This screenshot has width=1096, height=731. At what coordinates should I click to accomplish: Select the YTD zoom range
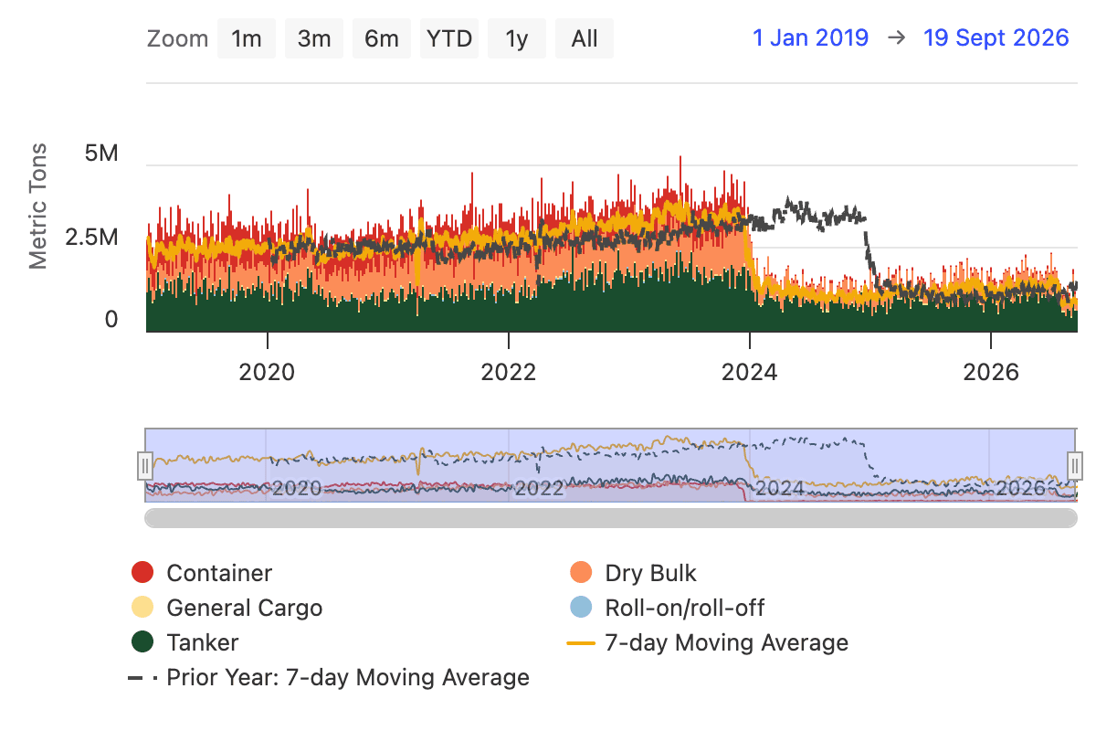coord(449,38)
